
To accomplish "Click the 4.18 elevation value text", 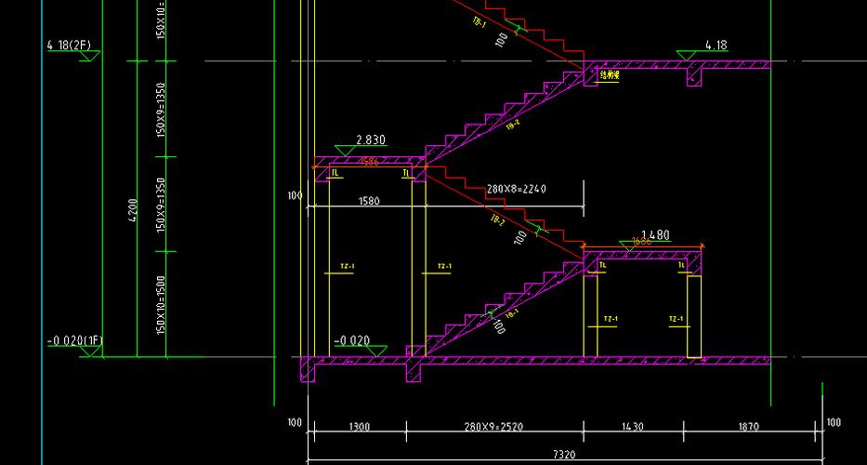I will 716,45.
